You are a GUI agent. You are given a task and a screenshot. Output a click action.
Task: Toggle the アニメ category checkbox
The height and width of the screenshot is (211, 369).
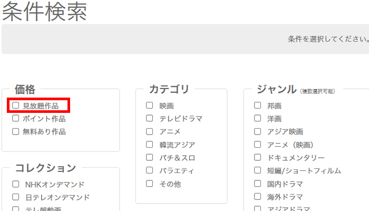[150, 131]
